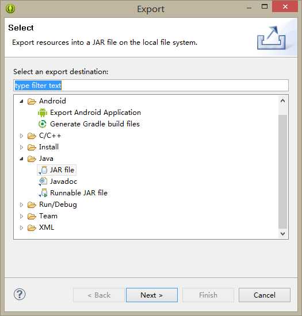Click the Team folder icon
This screenshot has height=316, width=302.
tap(32, 216)
